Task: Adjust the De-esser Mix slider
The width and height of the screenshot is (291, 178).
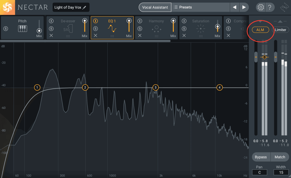Action: (x=85, y=20)
